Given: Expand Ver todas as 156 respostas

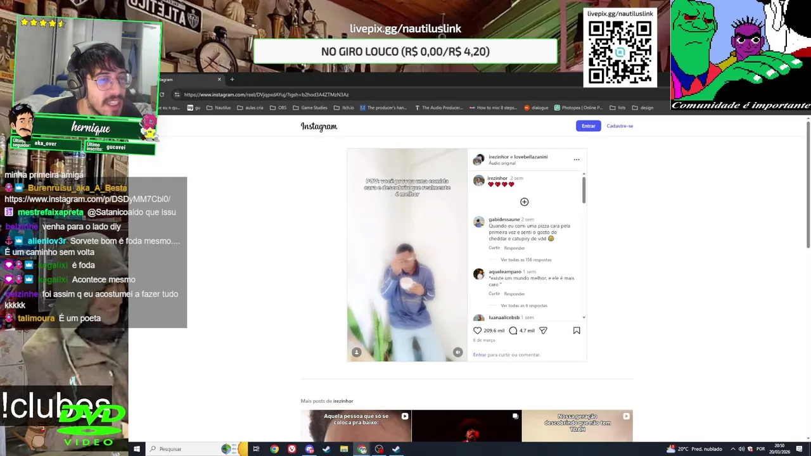Looking at the screenshot, I should pyautogui.click(x=526, y=260).
